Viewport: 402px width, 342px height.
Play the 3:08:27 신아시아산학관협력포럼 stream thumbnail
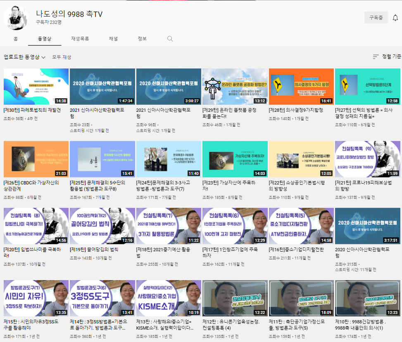(169, 87)
